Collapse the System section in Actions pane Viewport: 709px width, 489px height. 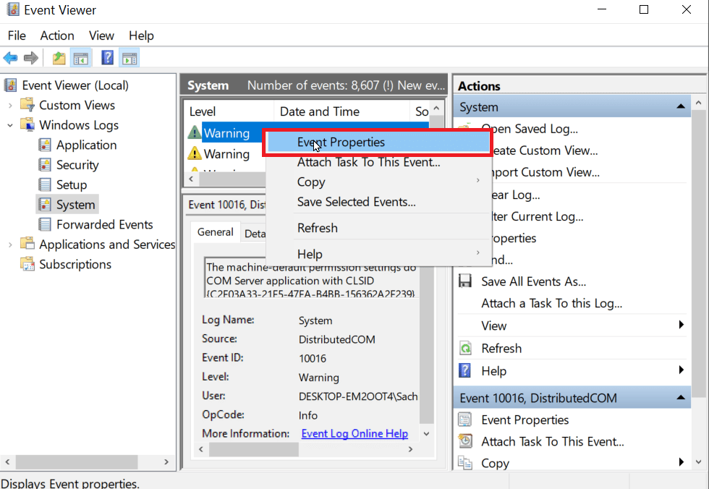[681, 106]
